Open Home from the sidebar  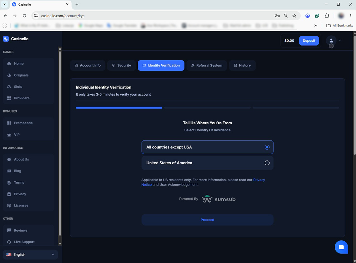click(x=28, y=64)
